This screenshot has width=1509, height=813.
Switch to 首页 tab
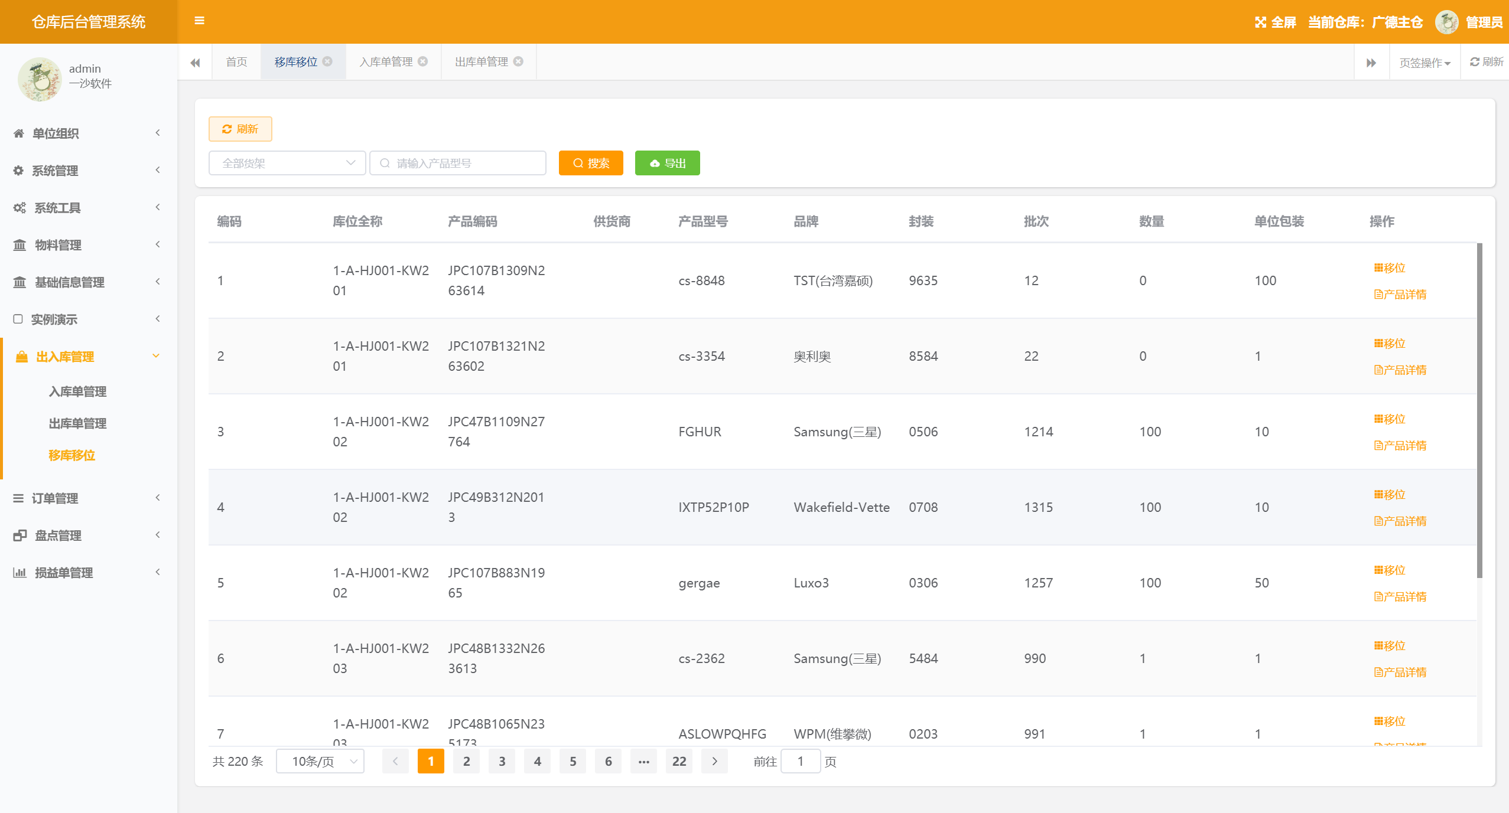click(x=236, y=62)
